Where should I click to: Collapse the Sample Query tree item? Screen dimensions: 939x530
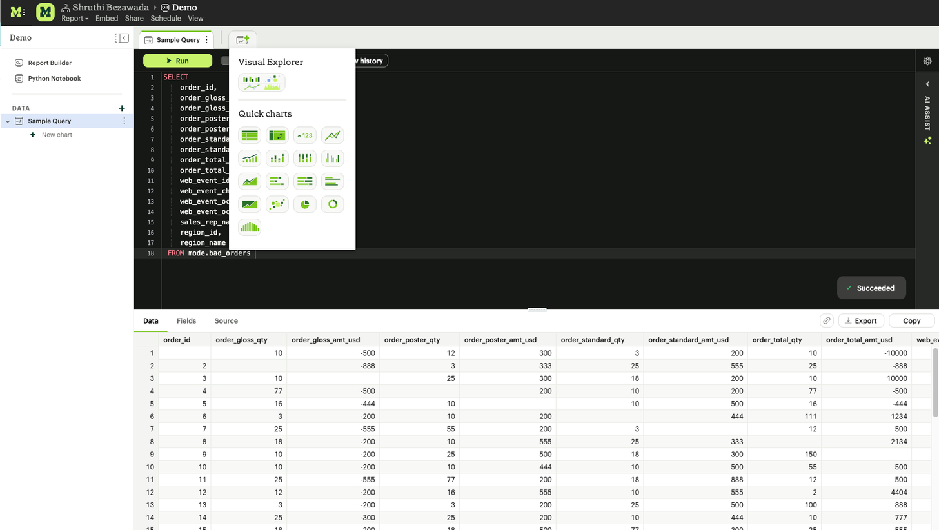(x=8, y=121)
